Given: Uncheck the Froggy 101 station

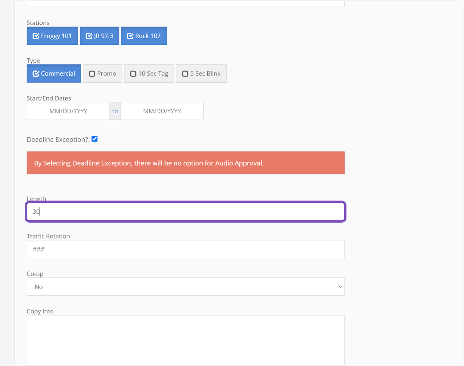Looking at the screenshot, I should coord(52,36).
